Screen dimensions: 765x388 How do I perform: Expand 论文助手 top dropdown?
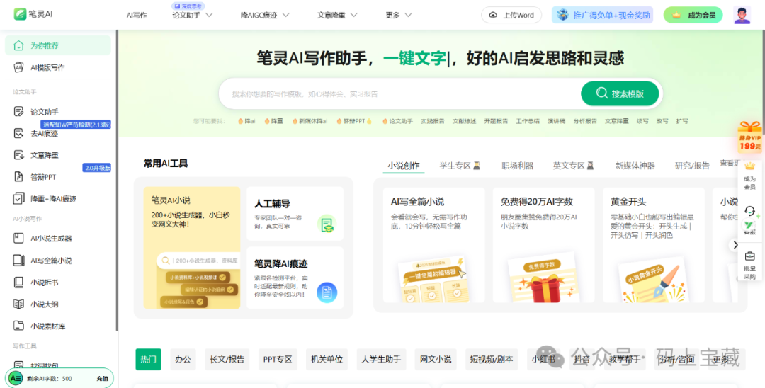[x=192, y=15]
